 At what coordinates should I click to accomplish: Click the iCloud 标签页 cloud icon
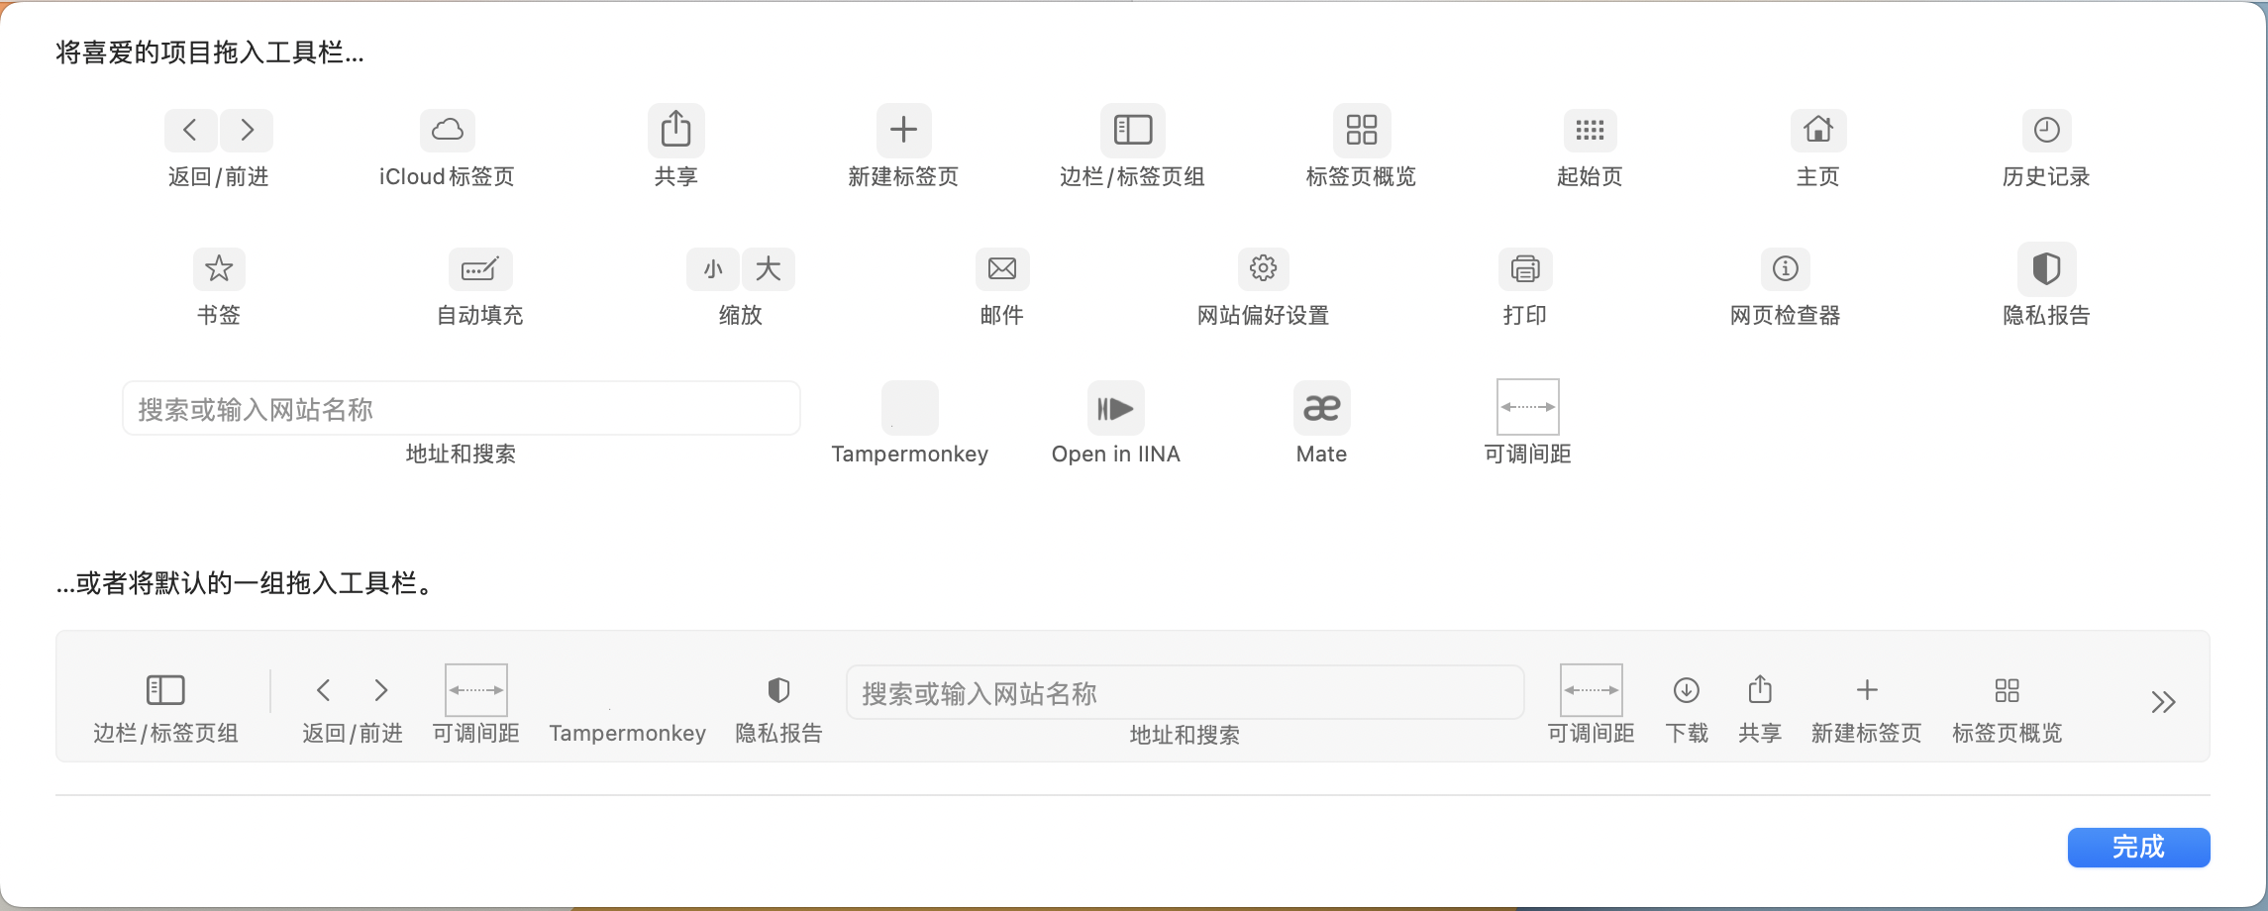(448, 130)
